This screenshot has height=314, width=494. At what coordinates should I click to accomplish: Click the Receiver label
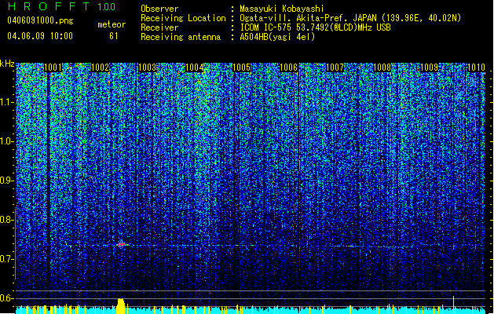[x=159, y=27]
